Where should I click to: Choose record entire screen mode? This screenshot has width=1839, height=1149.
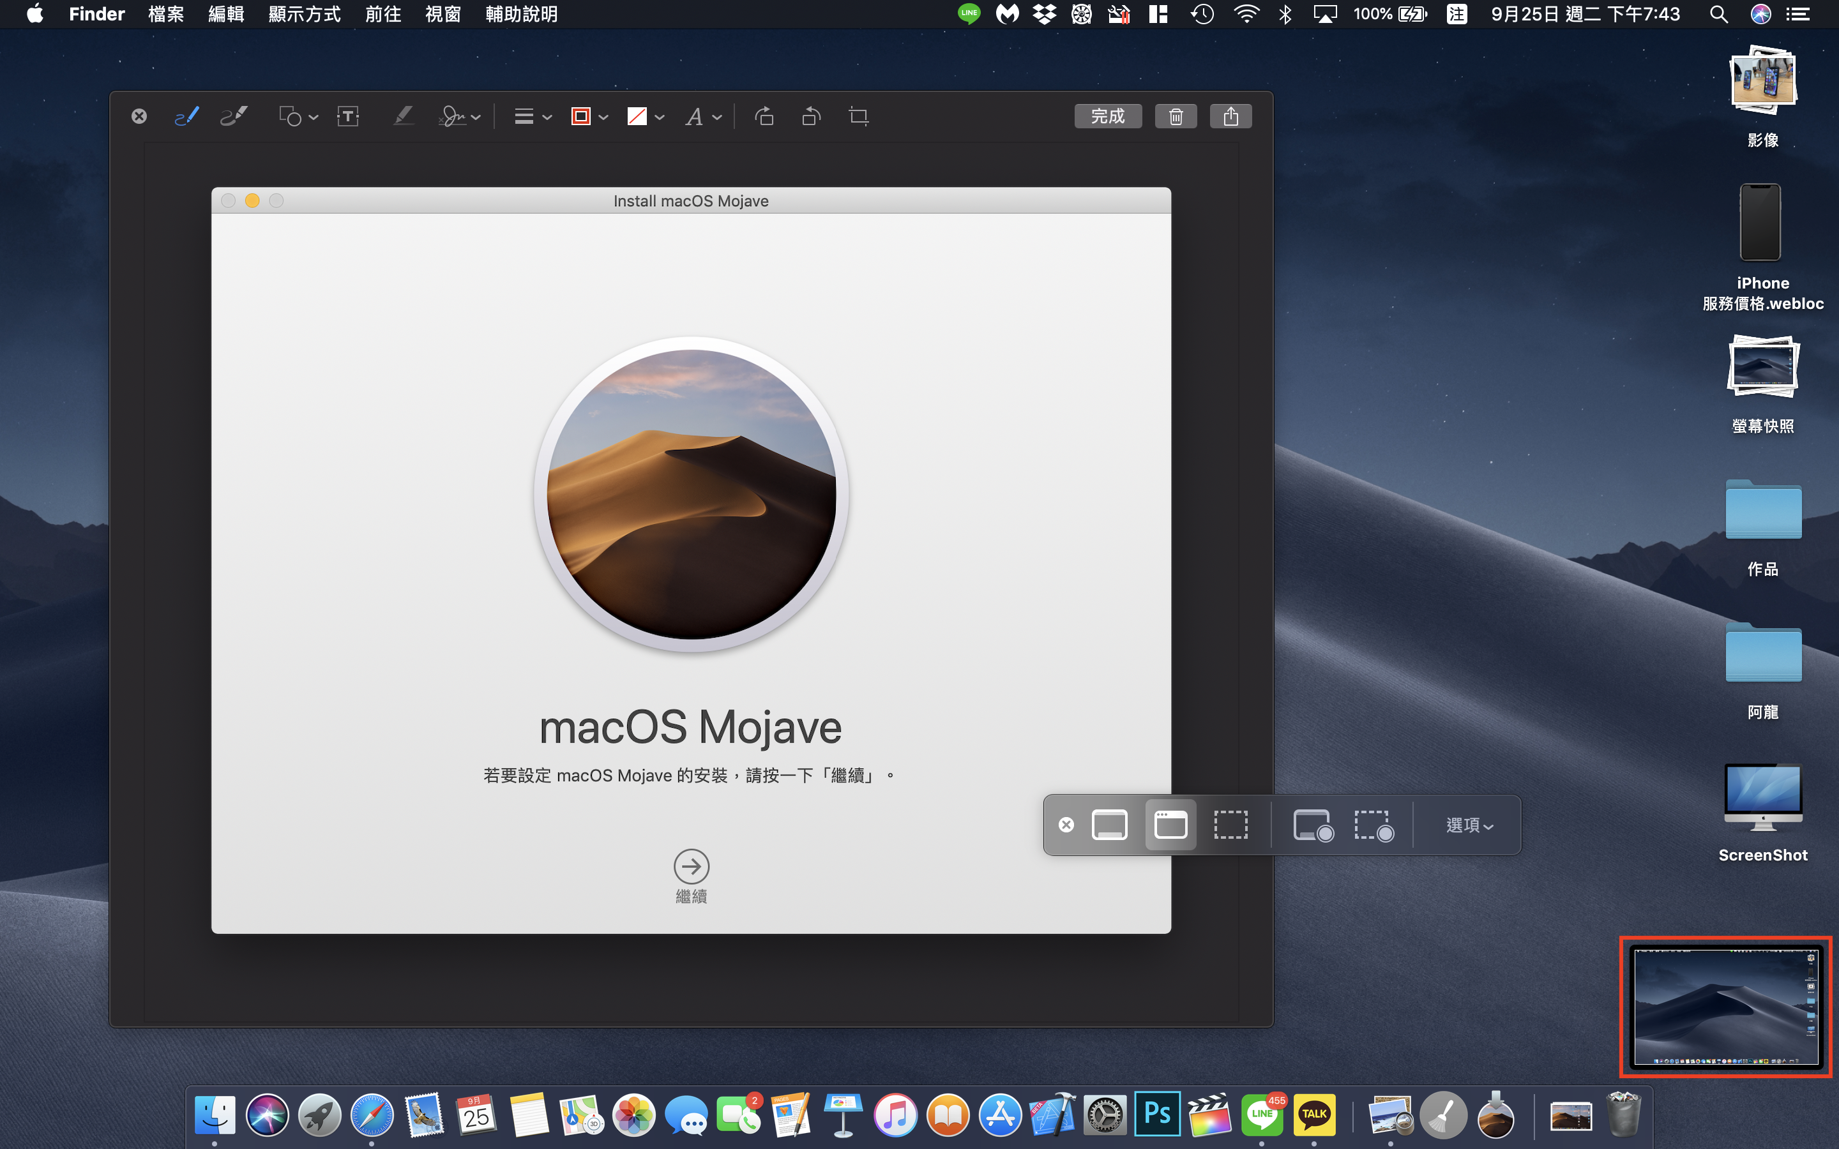(1313, 825)
